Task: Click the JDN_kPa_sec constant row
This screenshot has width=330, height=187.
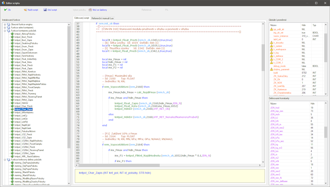Action: pos(297,141)
